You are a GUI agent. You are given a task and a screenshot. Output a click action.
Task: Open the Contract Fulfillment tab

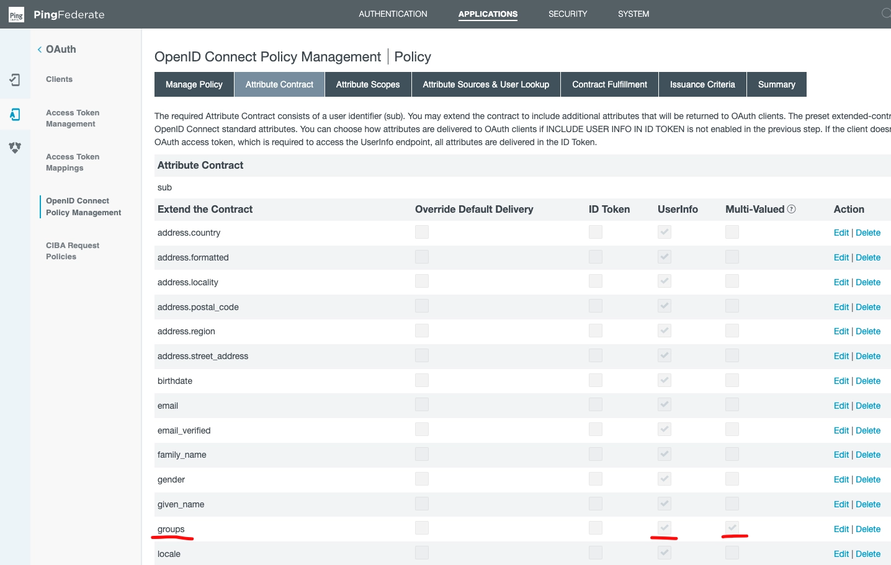tap(609, 84)
